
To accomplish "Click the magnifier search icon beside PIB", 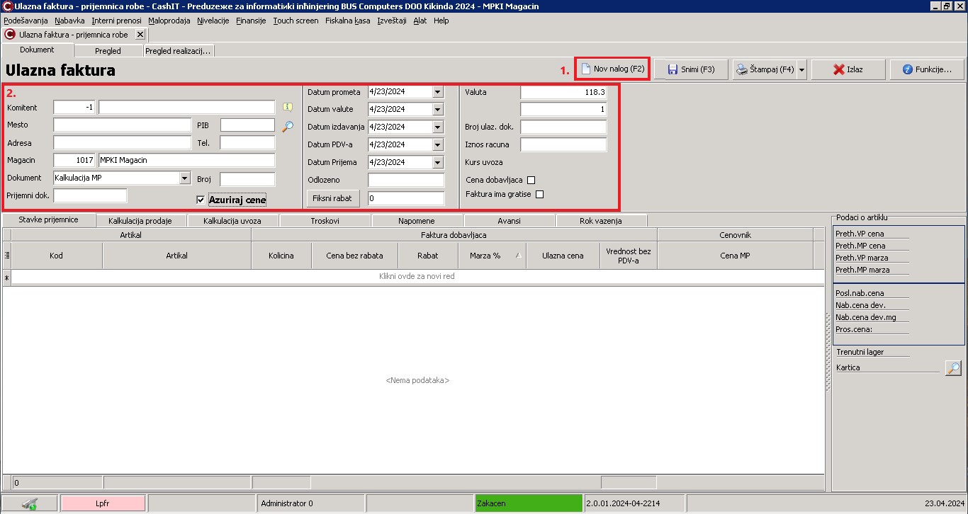I will pos(287,127).
